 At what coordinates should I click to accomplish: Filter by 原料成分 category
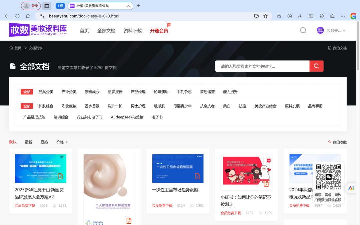pyautogui.click(x=92, y=92)
